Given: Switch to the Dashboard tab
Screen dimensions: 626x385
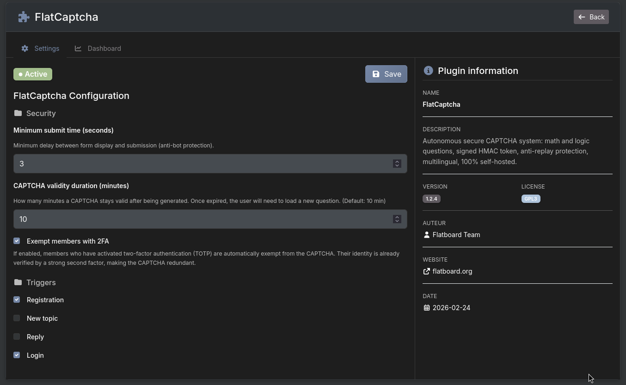Looking at the screenshot, I should (x=98, y=49).
